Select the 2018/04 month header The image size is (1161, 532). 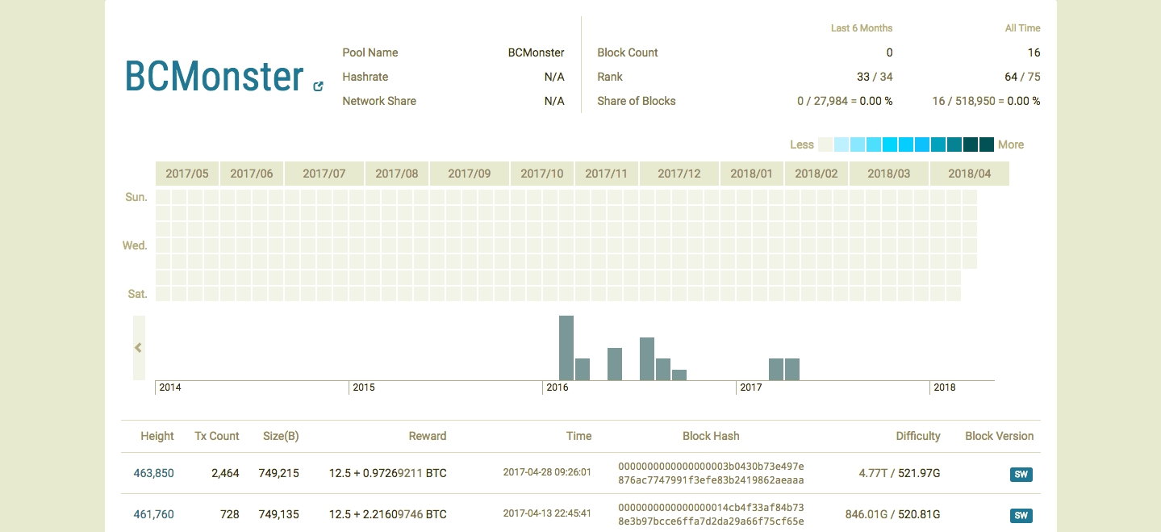click(970, 174)
